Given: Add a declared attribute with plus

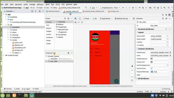Looking at the screenshot, I should tap(166, 29).
